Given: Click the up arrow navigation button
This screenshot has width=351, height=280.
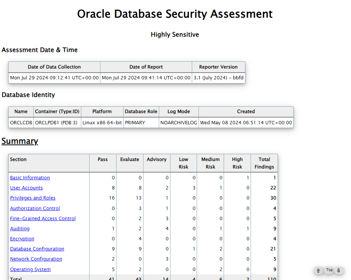Looking at the screenshot, I should pyautogui.click(x=318, y=270).
